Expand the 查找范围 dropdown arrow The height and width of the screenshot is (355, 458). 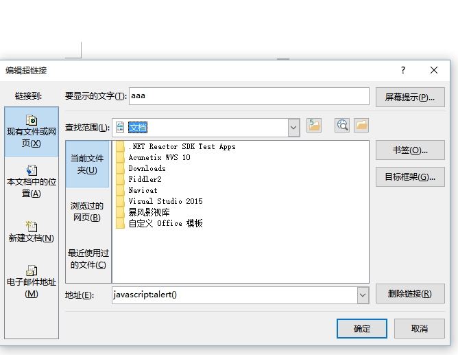coord(294,127)
